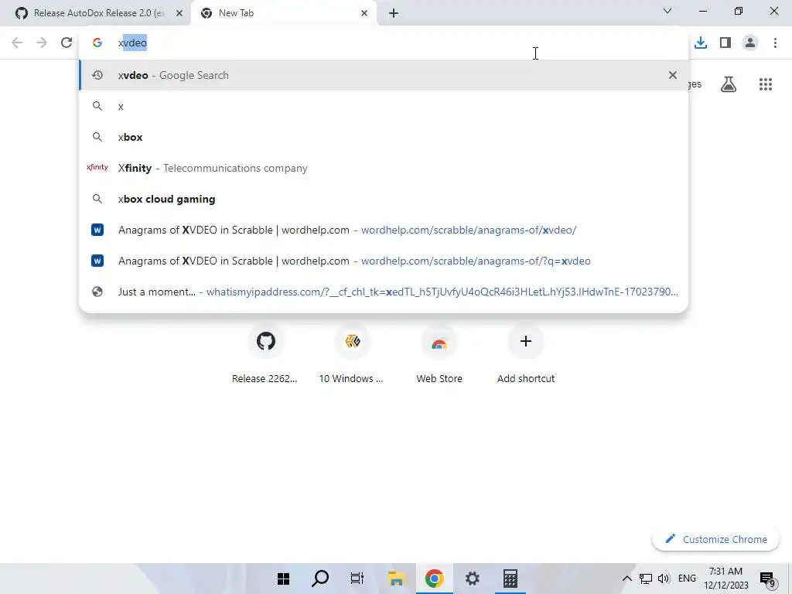
Task: Open a new browser tab with plus button
Action: pyautogui.click(x=394, y=13)
